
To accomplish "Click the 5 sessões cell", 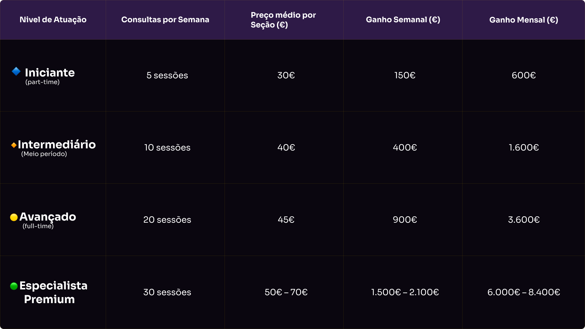I will (167, 75).
